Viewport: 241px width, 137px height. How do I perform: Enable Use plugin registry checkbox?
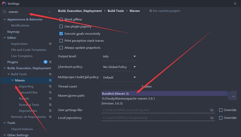click(61, 26)
